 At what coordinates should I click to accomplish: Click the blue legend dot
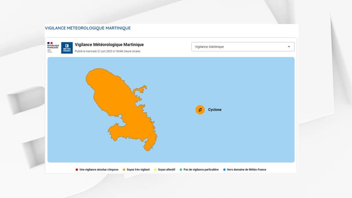click(224, 169)
